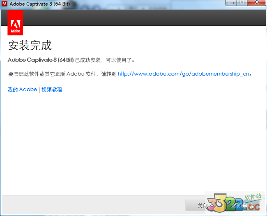267x216 pixels.
Task: Click the 安装完成 heading text
Action: 30,46
